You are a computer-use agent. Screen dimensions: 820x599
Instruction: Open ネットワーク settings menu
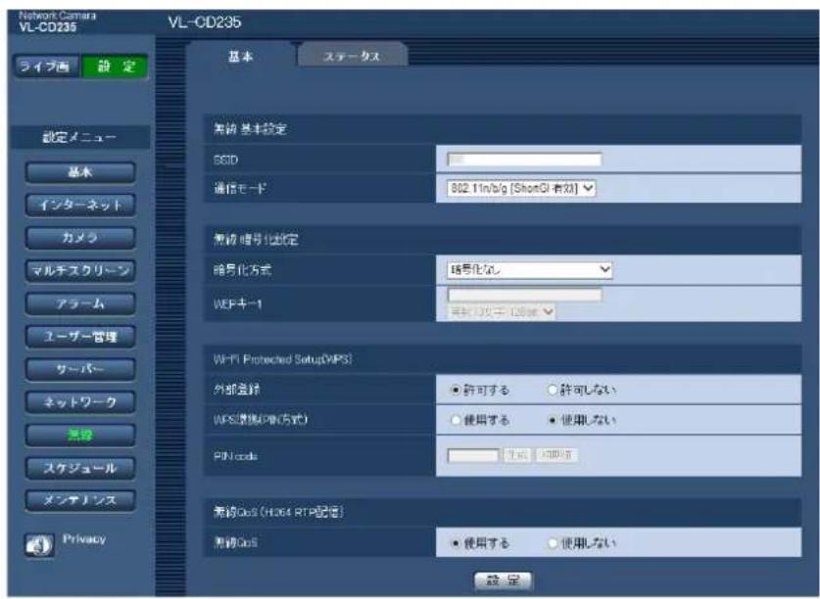coord(80,402)
